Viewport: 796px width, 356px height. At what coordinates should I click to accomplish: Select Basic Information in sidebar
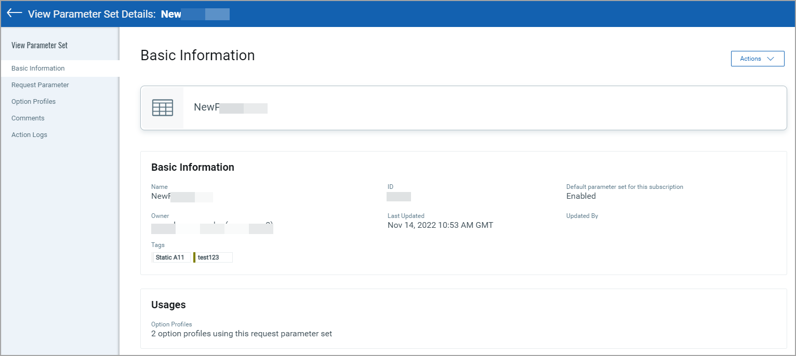pos(38,69)
